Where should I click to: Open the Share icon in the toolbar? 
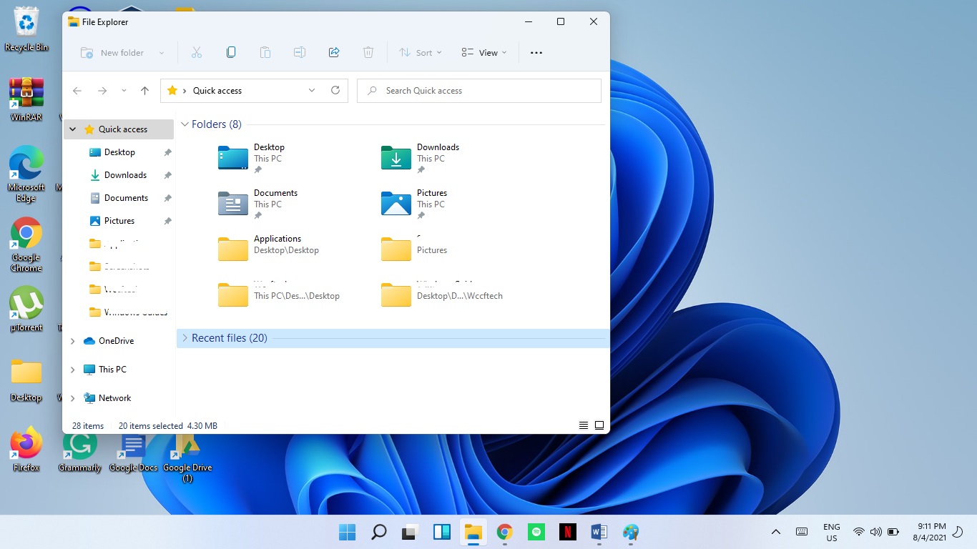333,52
